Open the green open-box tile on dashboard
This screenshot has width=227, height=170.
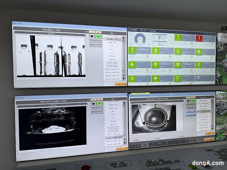coord(199,65)
